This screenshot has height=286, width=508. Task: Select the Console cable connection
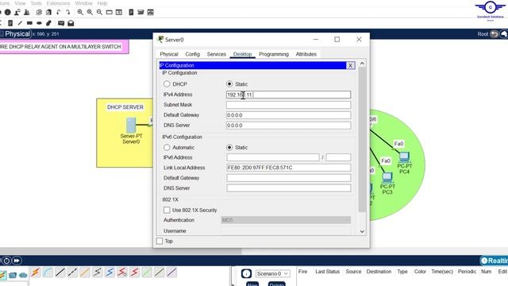tap(48, 272)
